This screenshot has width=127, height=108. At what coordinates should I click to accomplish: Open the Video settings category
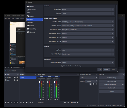click(x=35, y=22)
